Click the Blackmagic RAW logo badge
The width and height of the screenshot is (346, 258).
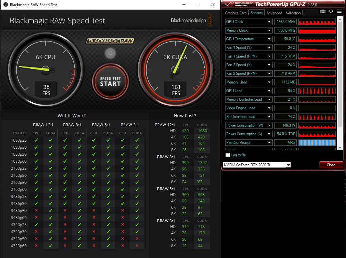(110, 41)
